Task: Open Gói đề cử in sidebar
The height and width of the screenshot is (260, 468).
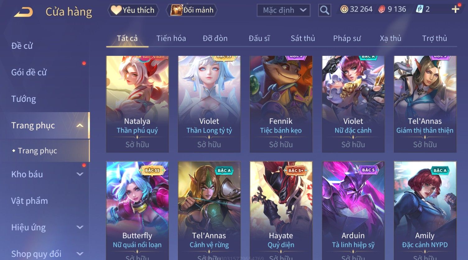Action: tap(29, 72)
